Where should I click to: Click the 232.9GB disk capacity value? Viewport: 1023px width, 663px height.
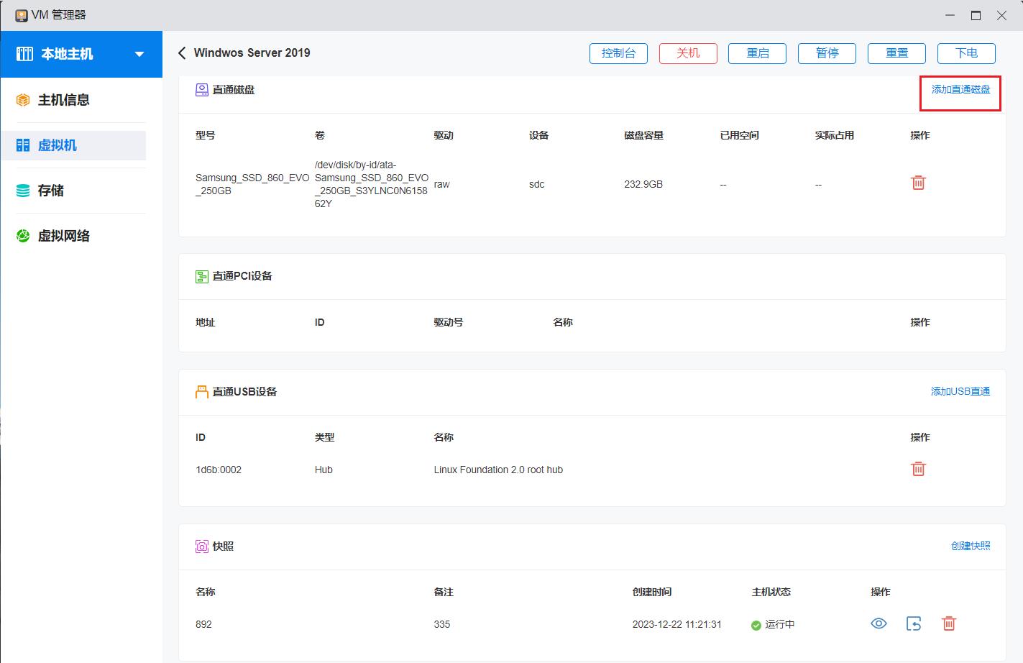643,184
